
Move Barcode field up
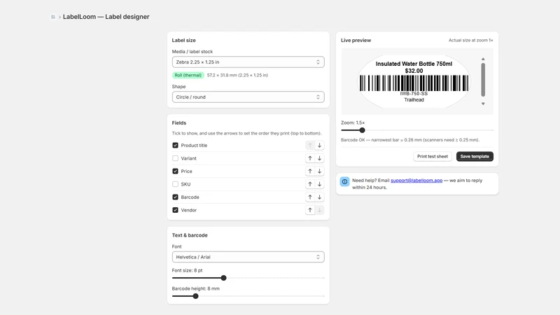click(310, 197)
